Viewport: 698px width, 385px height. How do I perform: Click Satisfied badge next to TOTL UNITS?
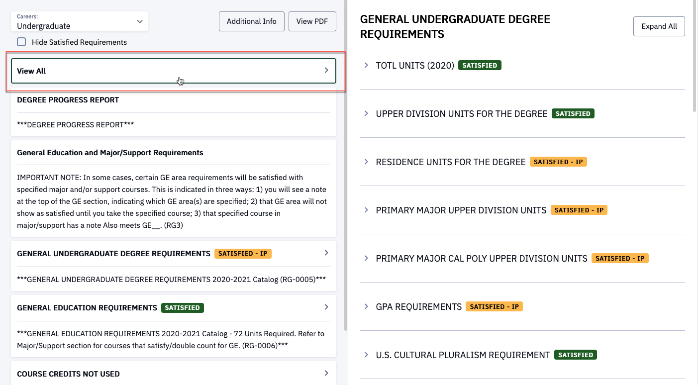click(480, 65)
